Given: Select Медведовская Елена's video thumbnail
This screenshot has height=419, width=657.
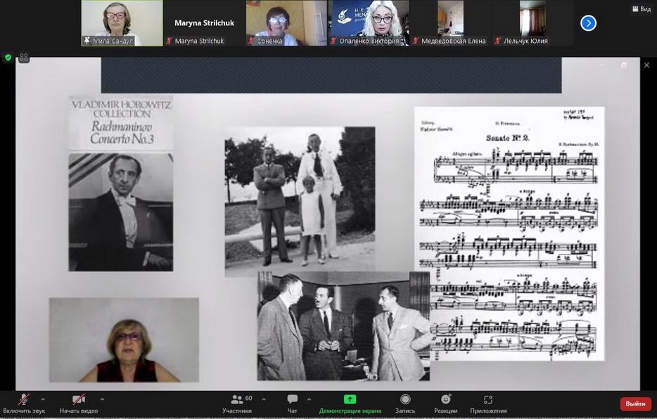Looking at the screenshot, I should pyautogui.click(x=450, y=23).
